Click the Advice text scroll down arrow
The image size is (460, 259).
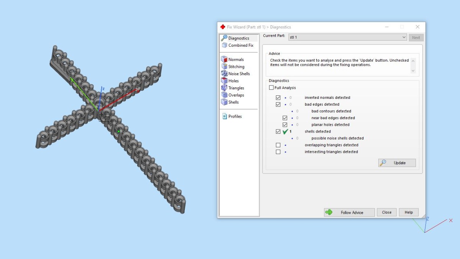(x=413, y=71)
